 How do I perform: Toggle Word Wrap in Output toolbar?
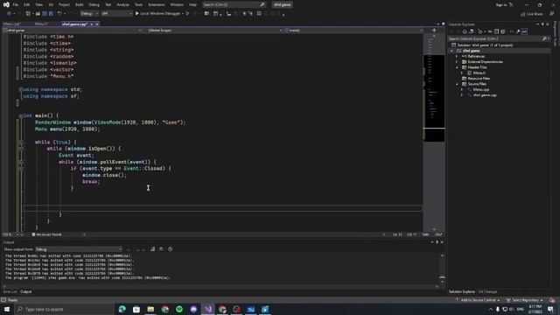point(161,249)
